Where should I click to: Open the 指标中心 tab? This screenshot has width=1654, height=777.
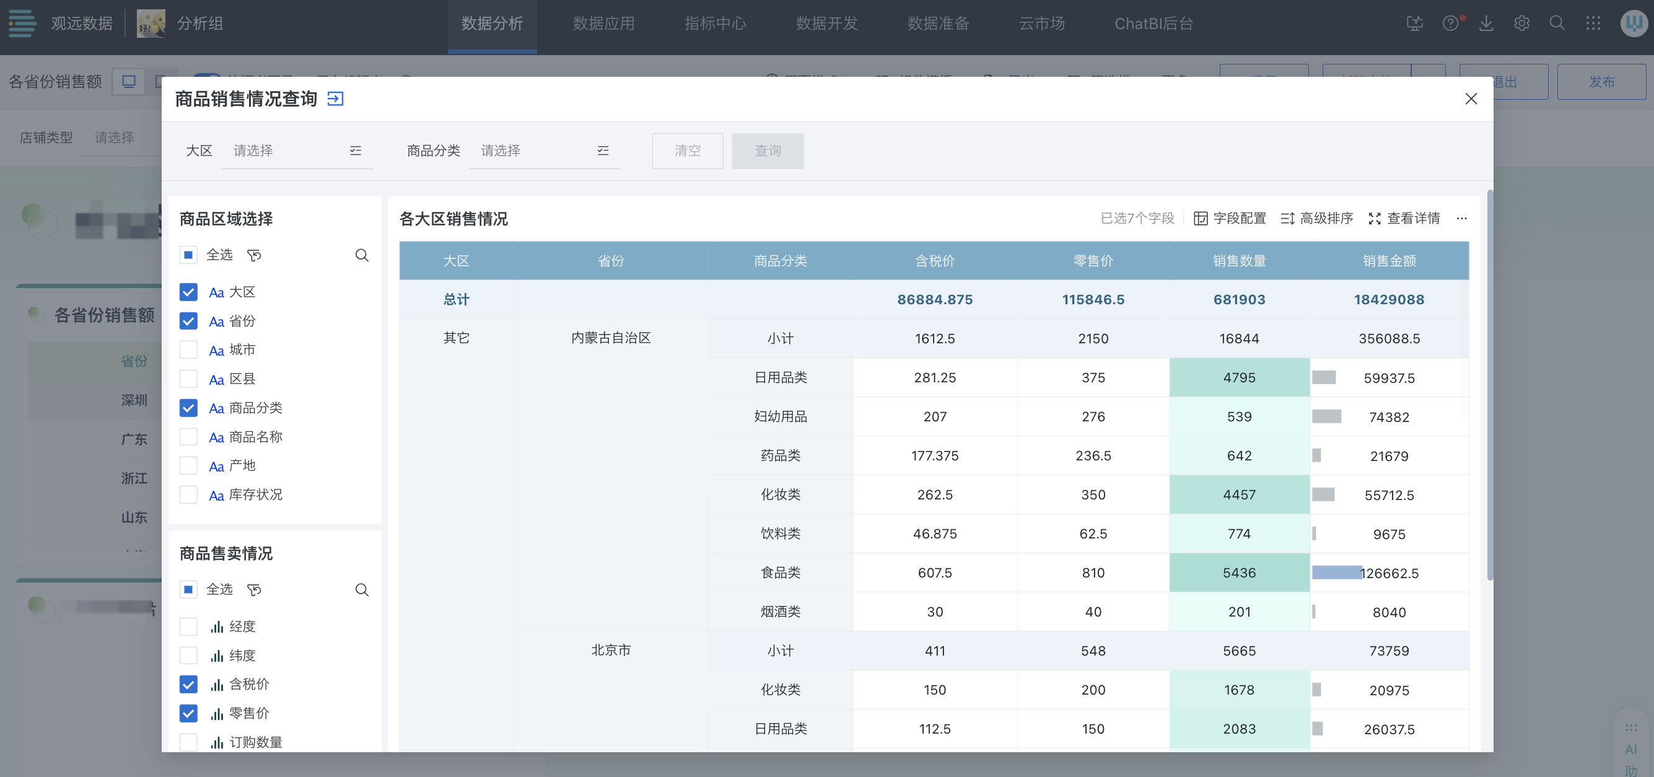click(715, 24)
